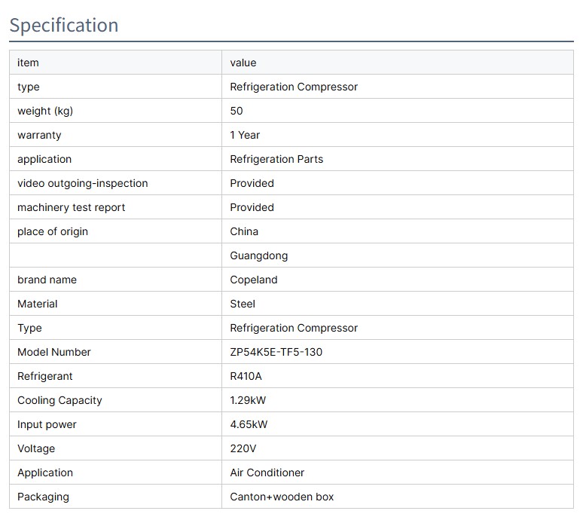Click the 'Steel' material value
586x520 pixels.
[x=243, y=304]
